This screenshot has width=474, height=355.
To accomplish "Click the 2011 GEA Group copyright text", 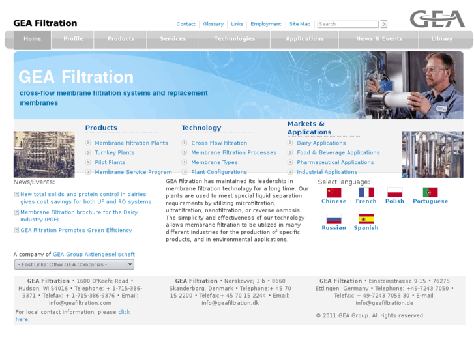I will coord(370,315).
